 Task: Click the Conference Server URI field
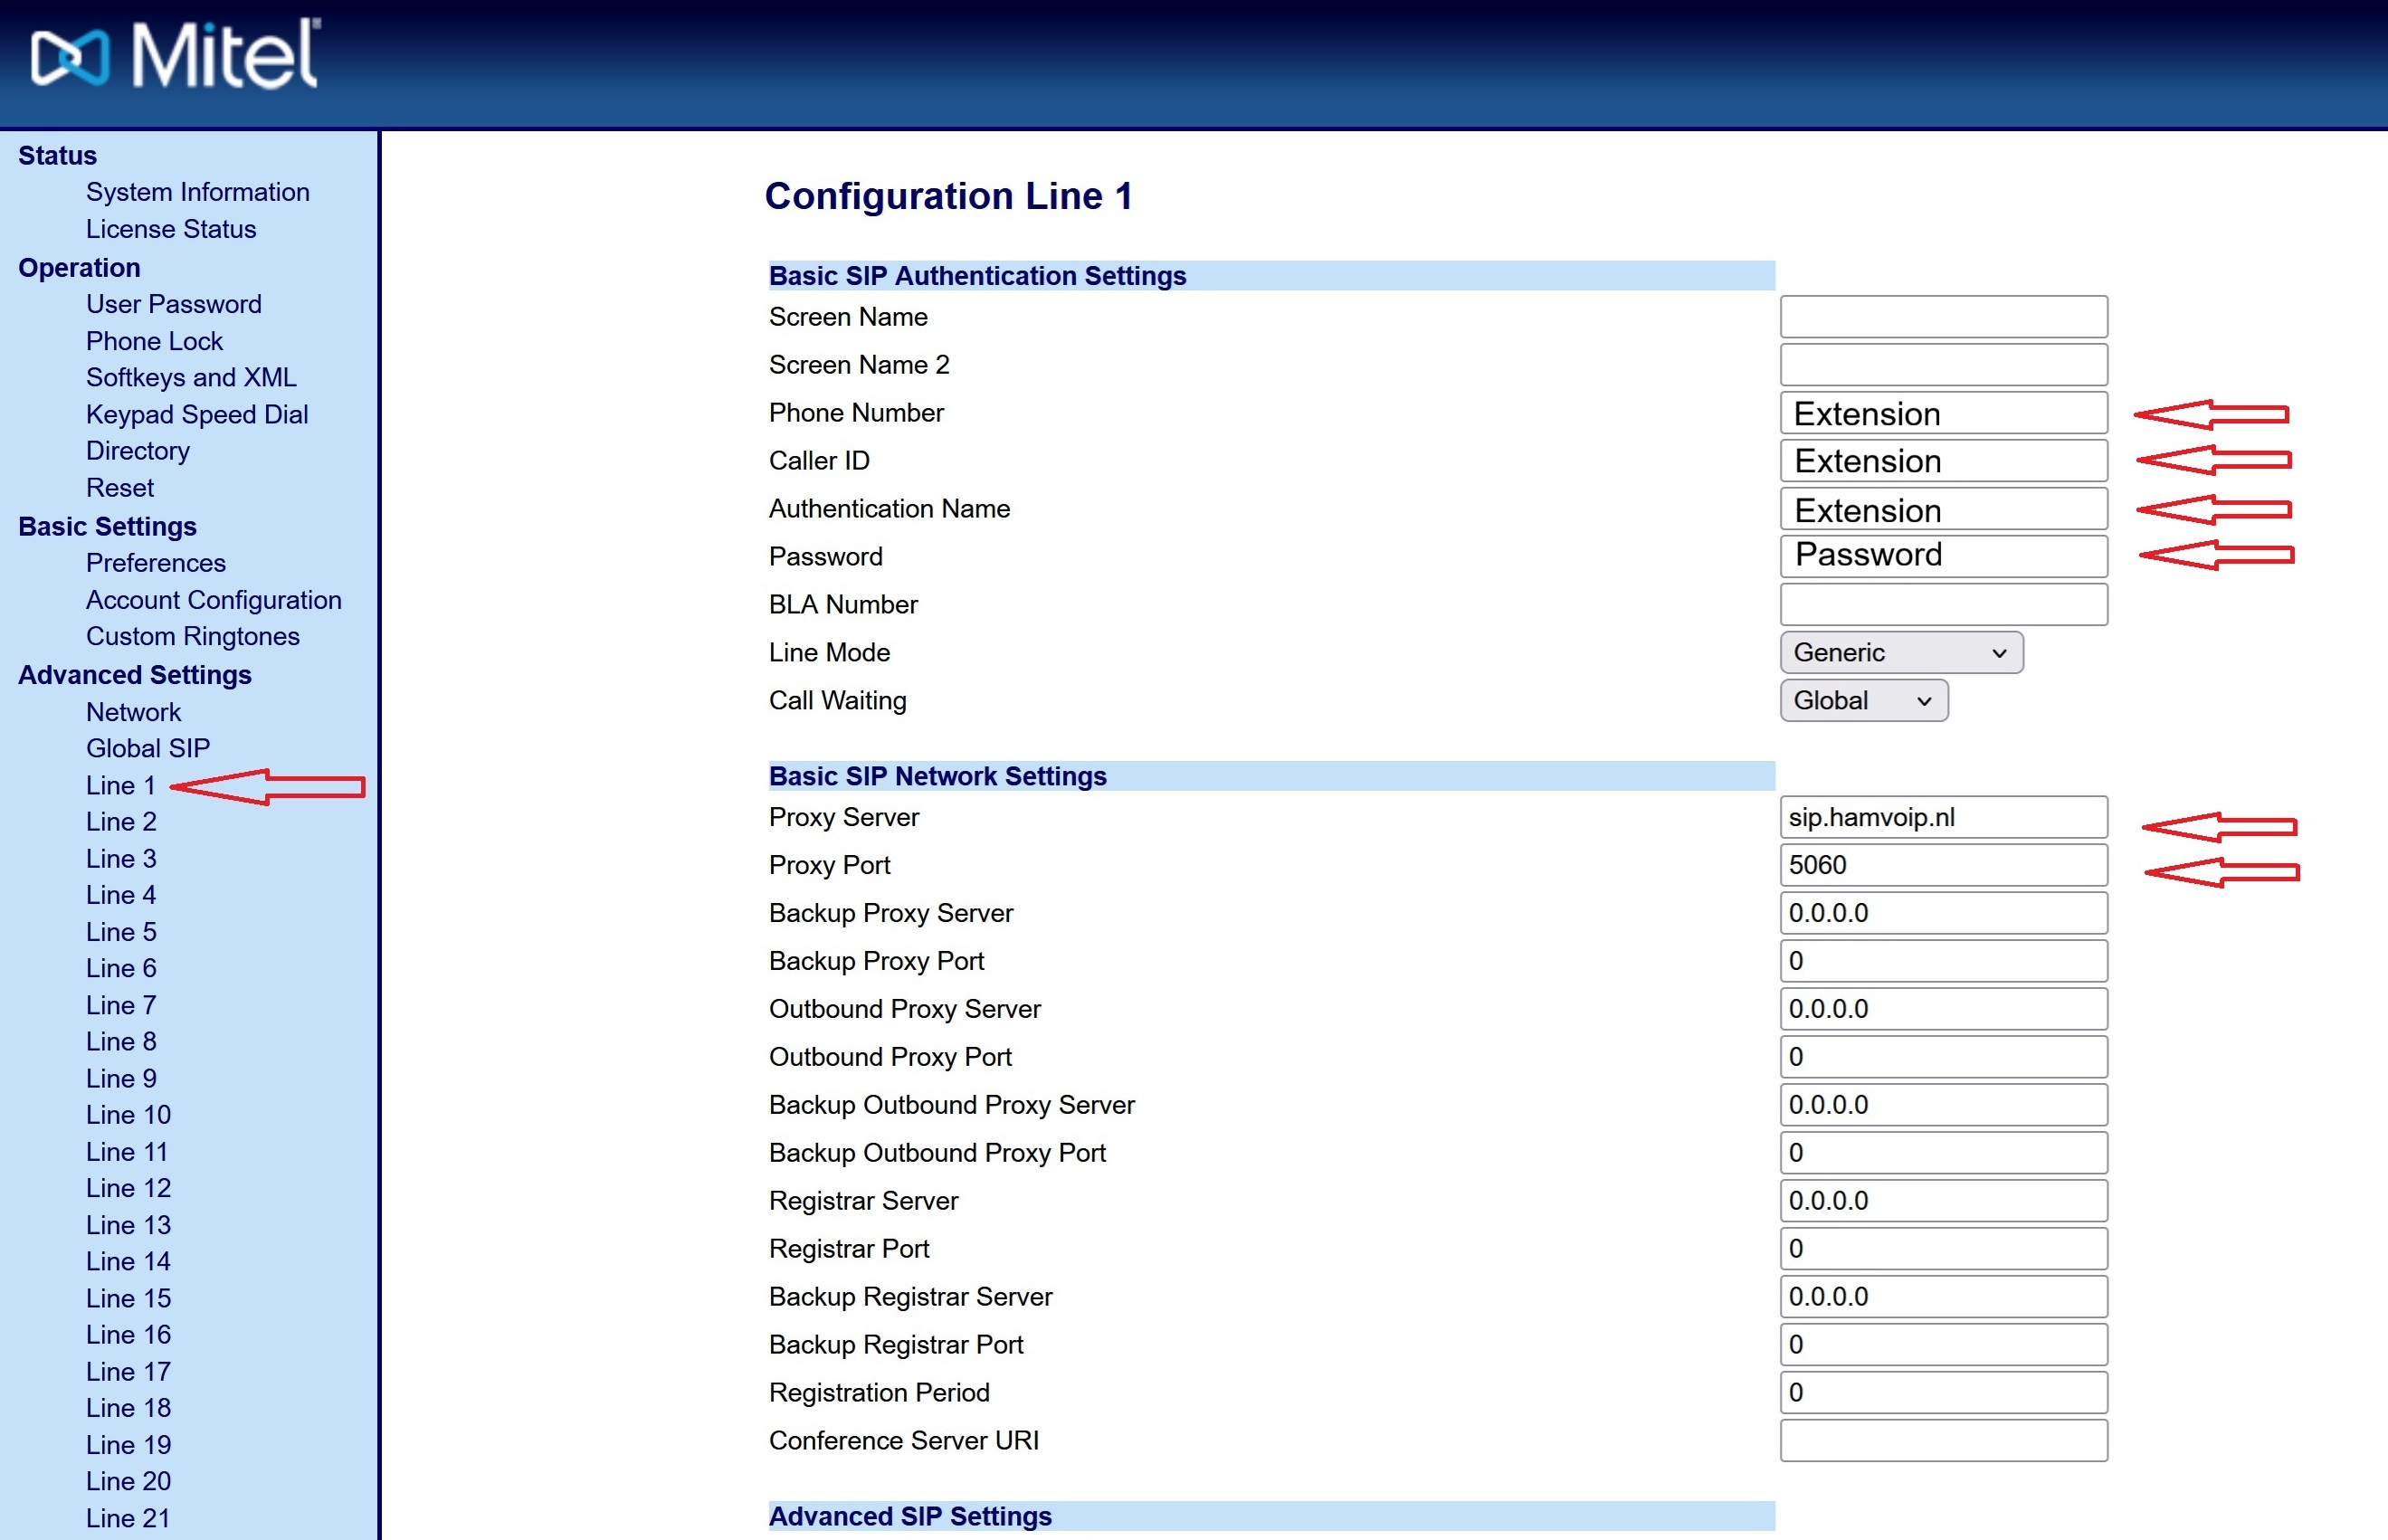[1942, 1440]
